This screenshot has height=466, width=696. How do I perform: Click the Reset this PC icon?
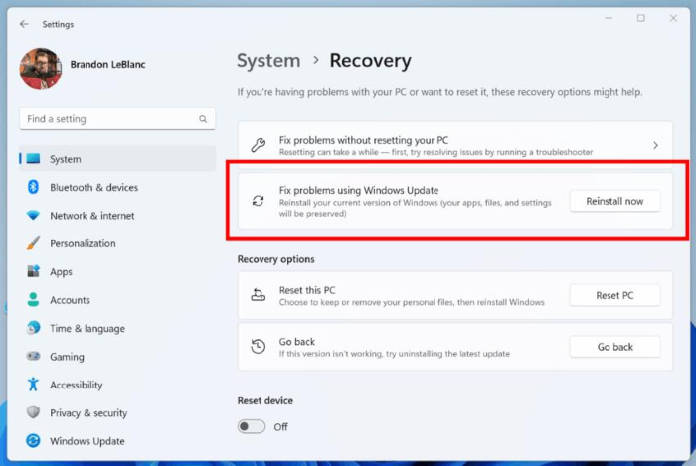coord(259,295)
